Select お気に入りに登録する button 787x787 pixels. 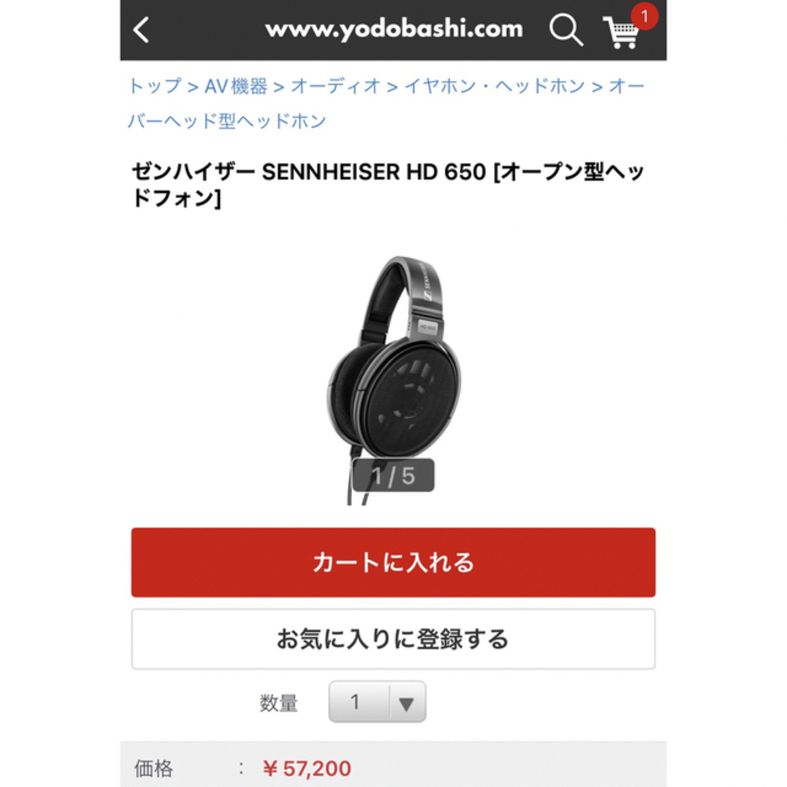(393, 639)
